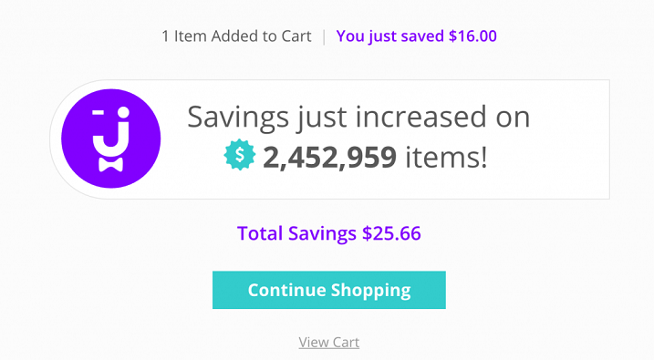Click the white dot on the logo
This screenshot has width=654, height=360.
(x=123, y=112)
